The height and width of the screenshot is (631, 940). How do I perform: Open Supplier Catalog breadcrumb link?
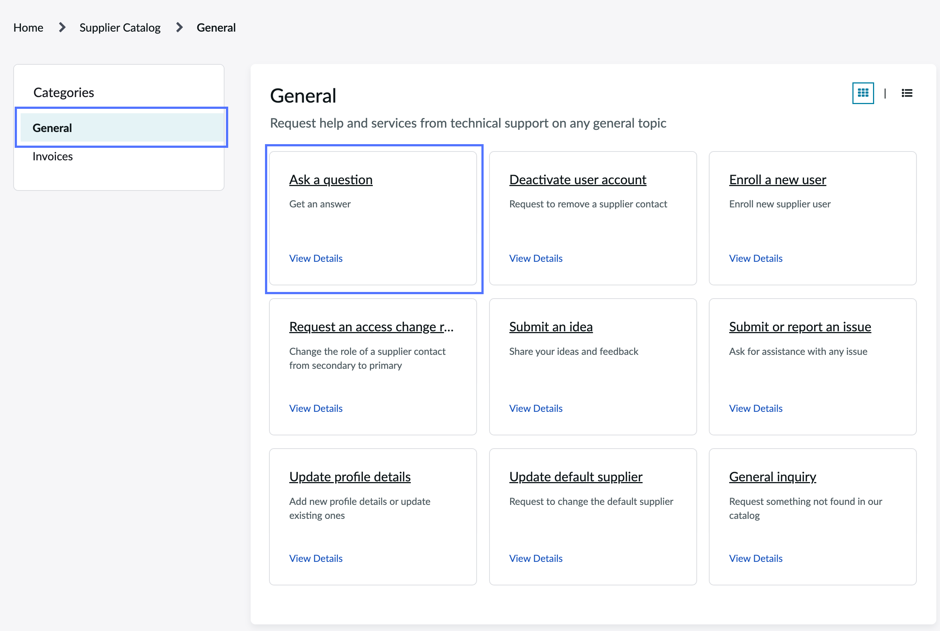tap(120, 28)
